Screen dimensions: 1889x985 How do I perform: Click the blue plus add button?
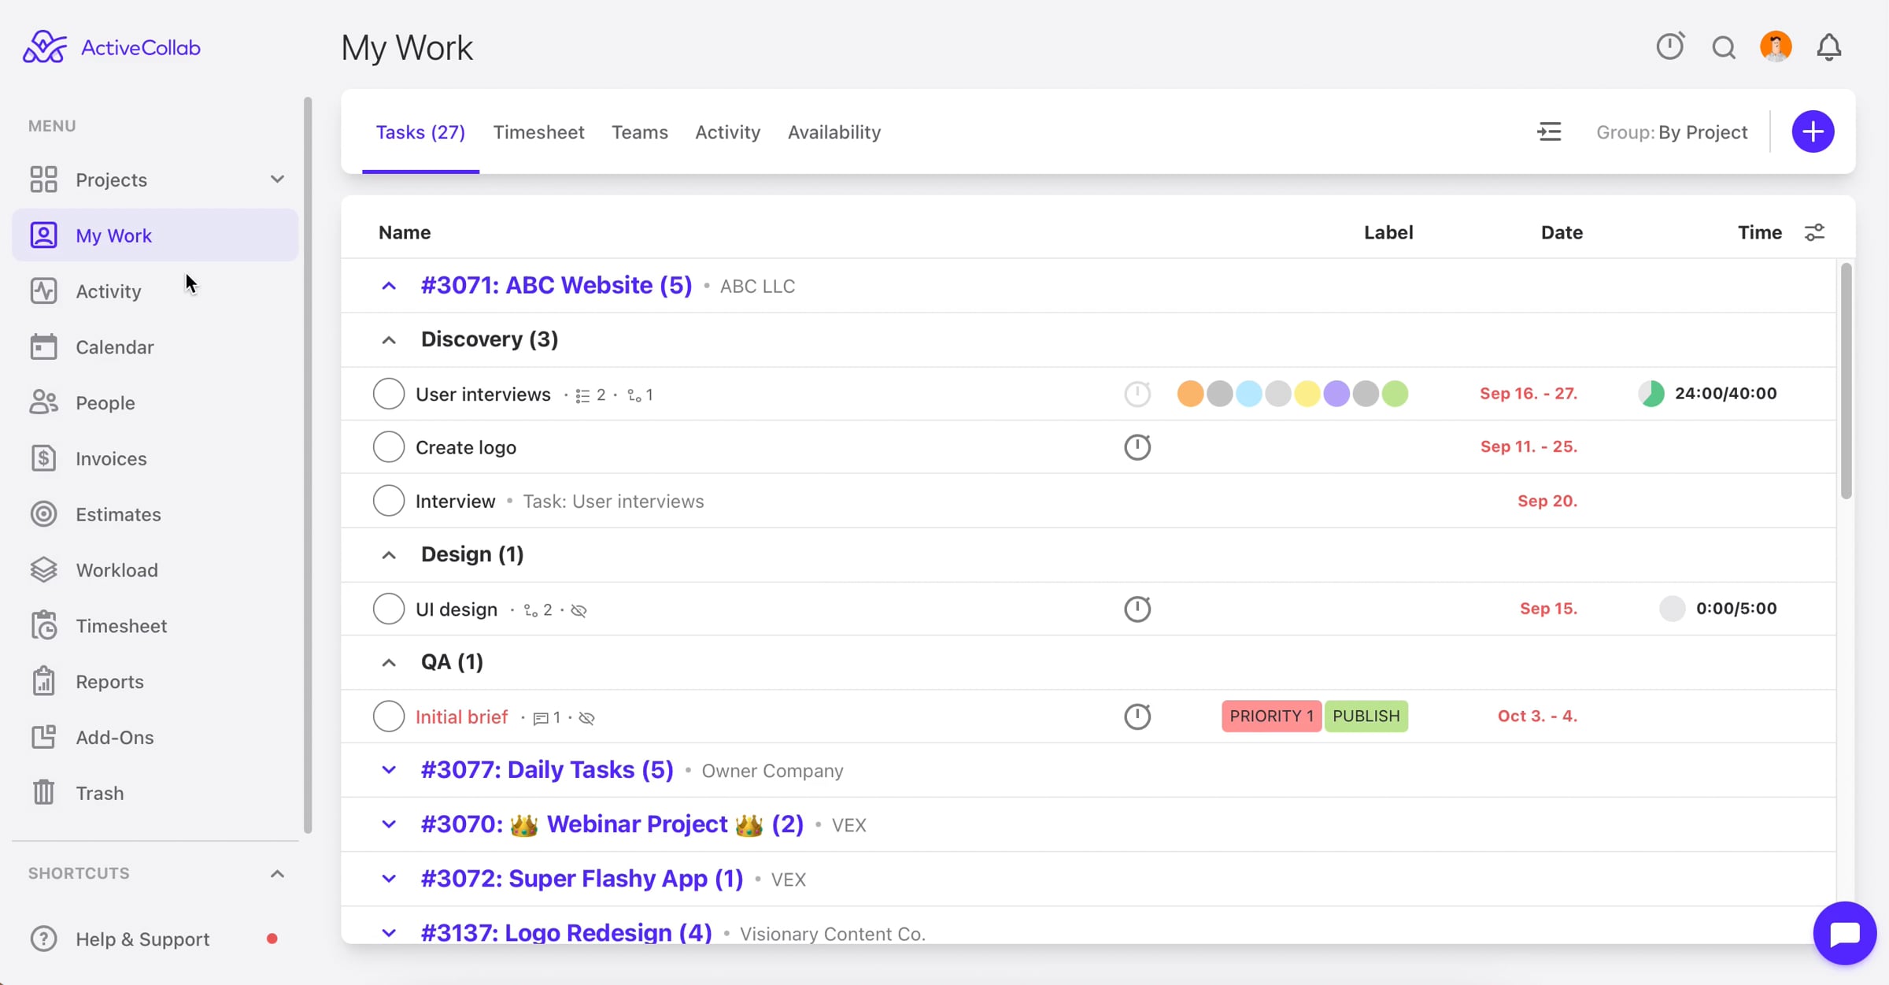pyautogui.click(x=1813, y=131)
